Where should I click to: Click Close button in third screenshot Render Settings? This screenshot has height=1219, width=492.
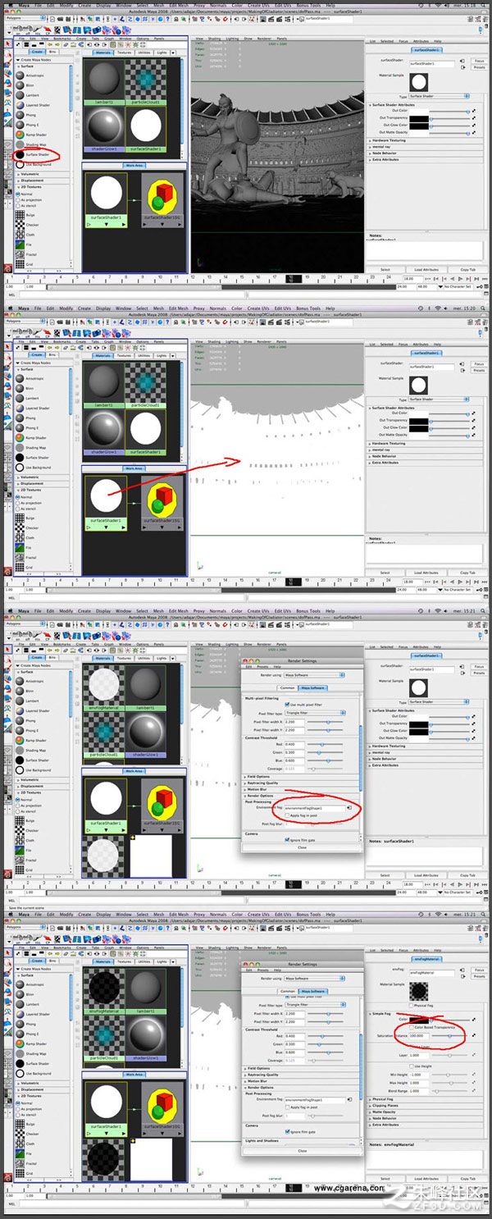tap(302, 847)
